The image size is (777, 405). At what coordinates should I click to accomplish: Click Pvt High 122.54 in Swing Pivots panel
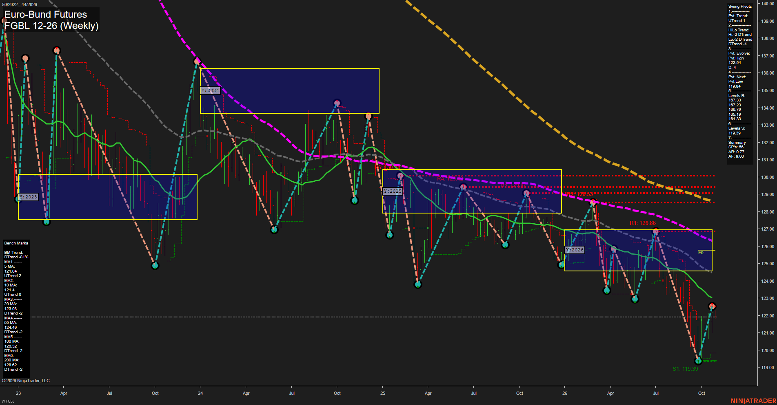[736, 60]
